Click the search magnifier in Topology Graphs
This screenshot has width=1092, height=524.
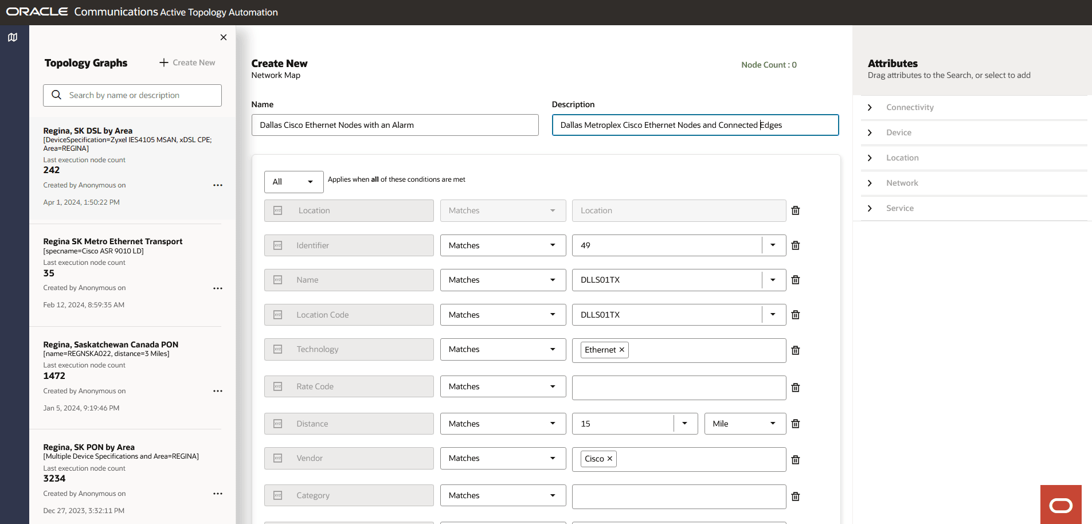[x=56, y=95]
